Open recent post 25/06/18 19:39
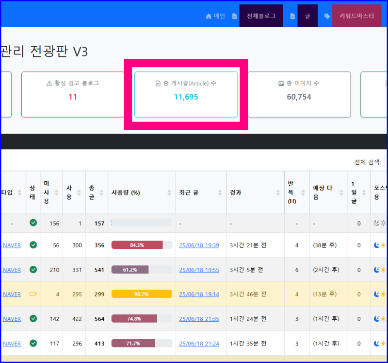Image resolution: width=388 pixels, height=363 pixels. pyautogui.click(x=199, y=245)
